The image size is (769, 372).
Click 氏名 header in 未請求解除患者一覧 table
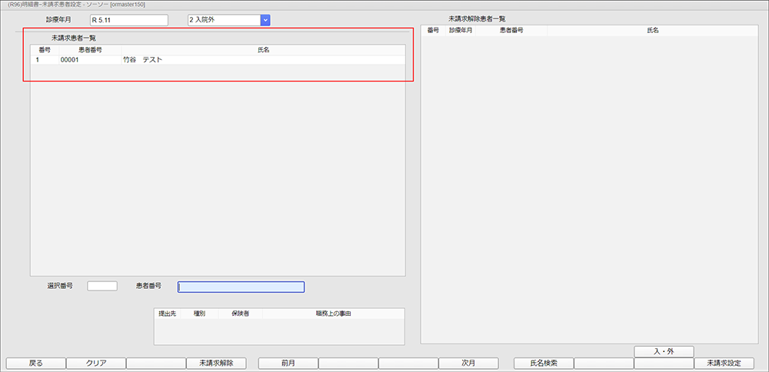653,31
